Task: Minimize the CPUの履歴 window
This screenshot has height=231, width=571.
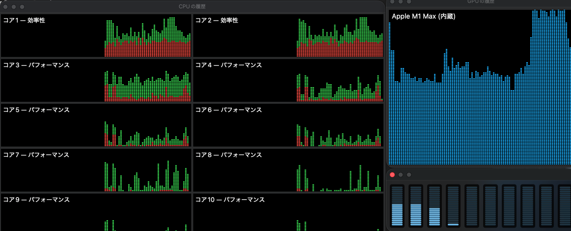Action: click(14, 7)
